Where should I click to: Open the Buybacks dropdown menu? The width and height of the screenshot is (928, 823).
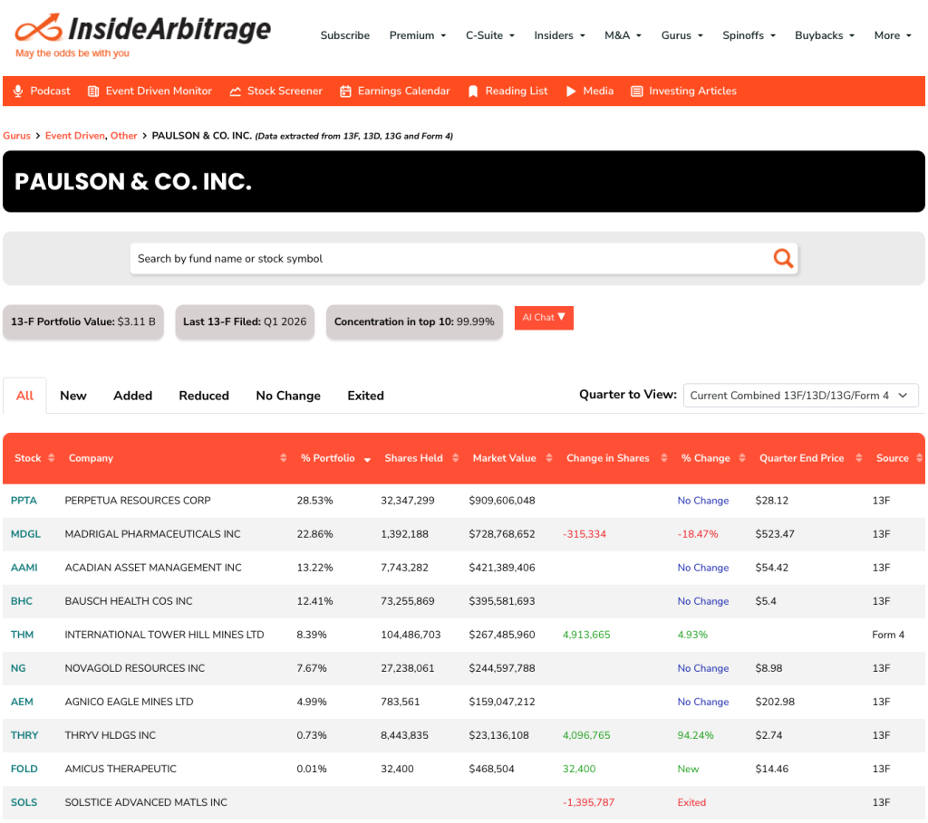[x=825, y=35]
